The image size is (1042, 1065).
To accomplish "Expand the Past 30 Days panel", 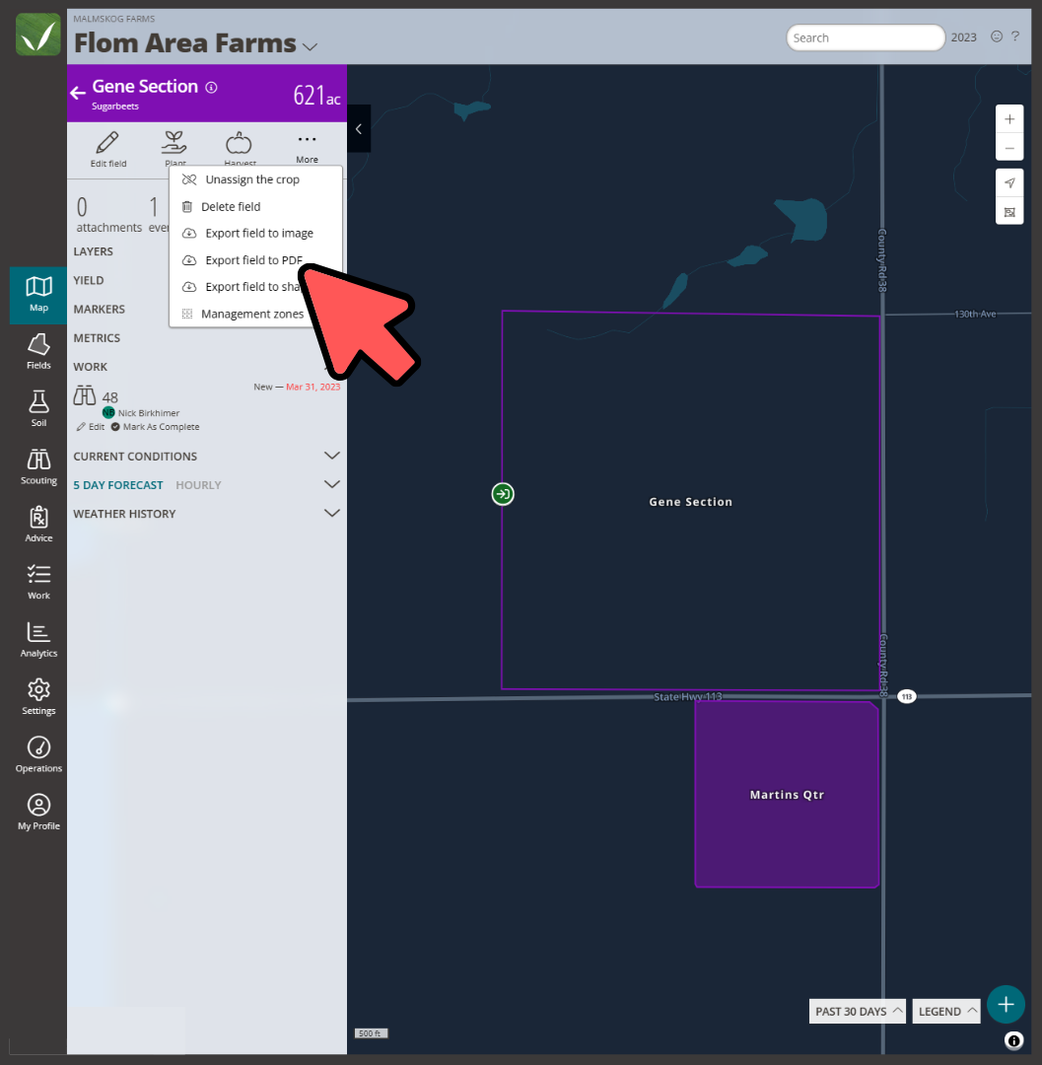I will point(858,1012).
